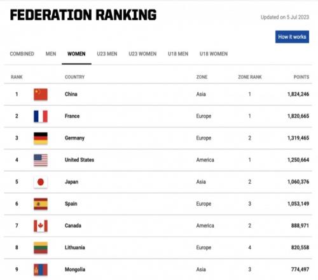
Task: Switch to the Combined ranking tab
Action: coord(22,54)
